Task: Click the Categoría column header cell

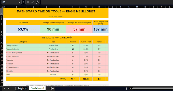Action: click(x=23, y=42)
